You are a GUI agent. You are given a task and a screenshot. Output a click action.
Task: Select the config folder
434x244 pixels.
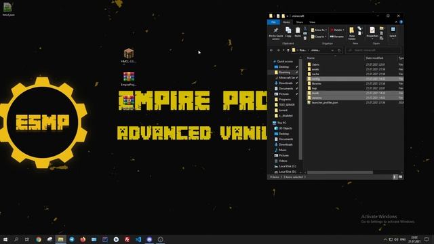click(x=355, y=79)
